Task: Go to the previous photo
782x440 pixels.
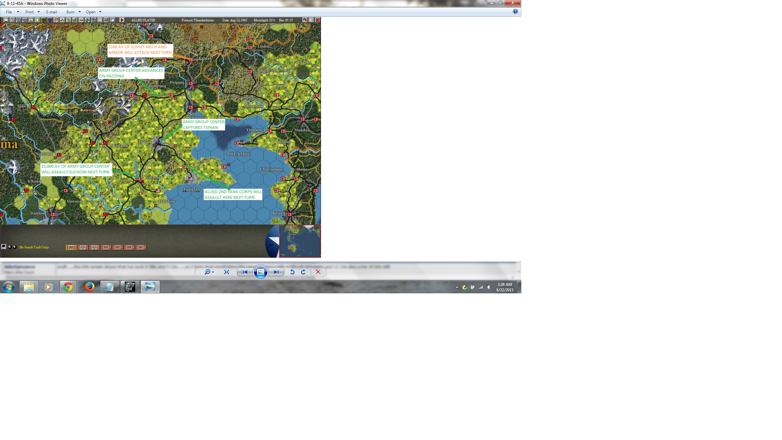Action: [245, 272]
